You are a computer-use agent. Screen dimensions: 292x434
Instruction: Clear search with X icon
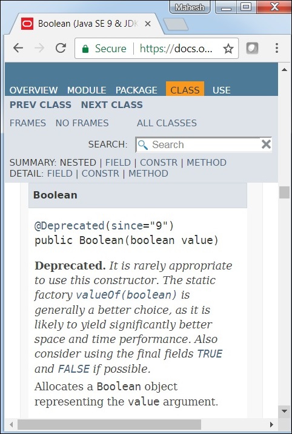coord(266,144)
